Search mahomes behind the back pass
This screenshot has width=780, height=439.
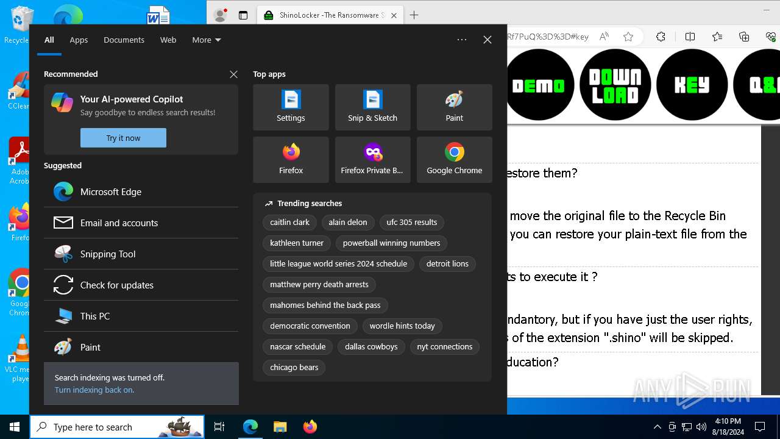tap(325, 305)
